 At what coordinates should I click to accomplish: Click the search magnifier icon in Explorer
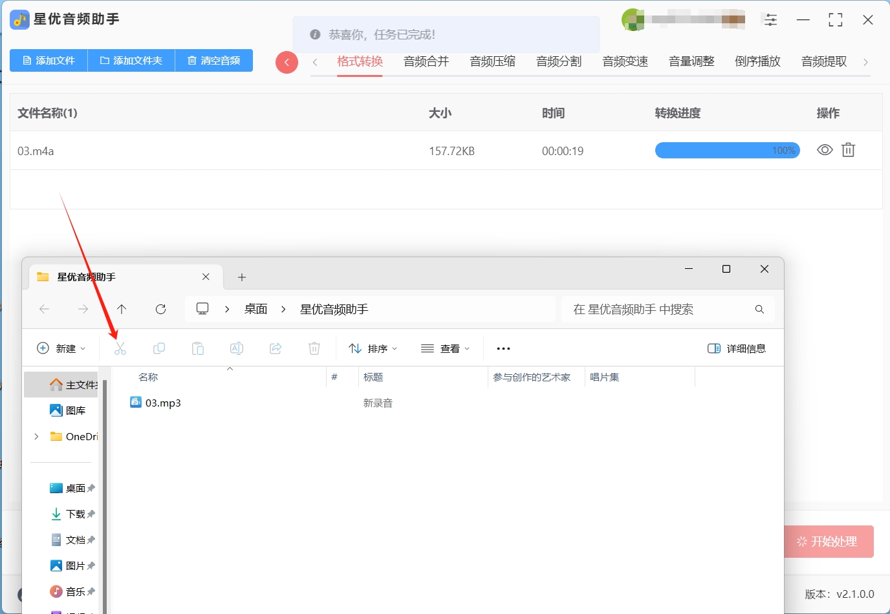(759, 310)
